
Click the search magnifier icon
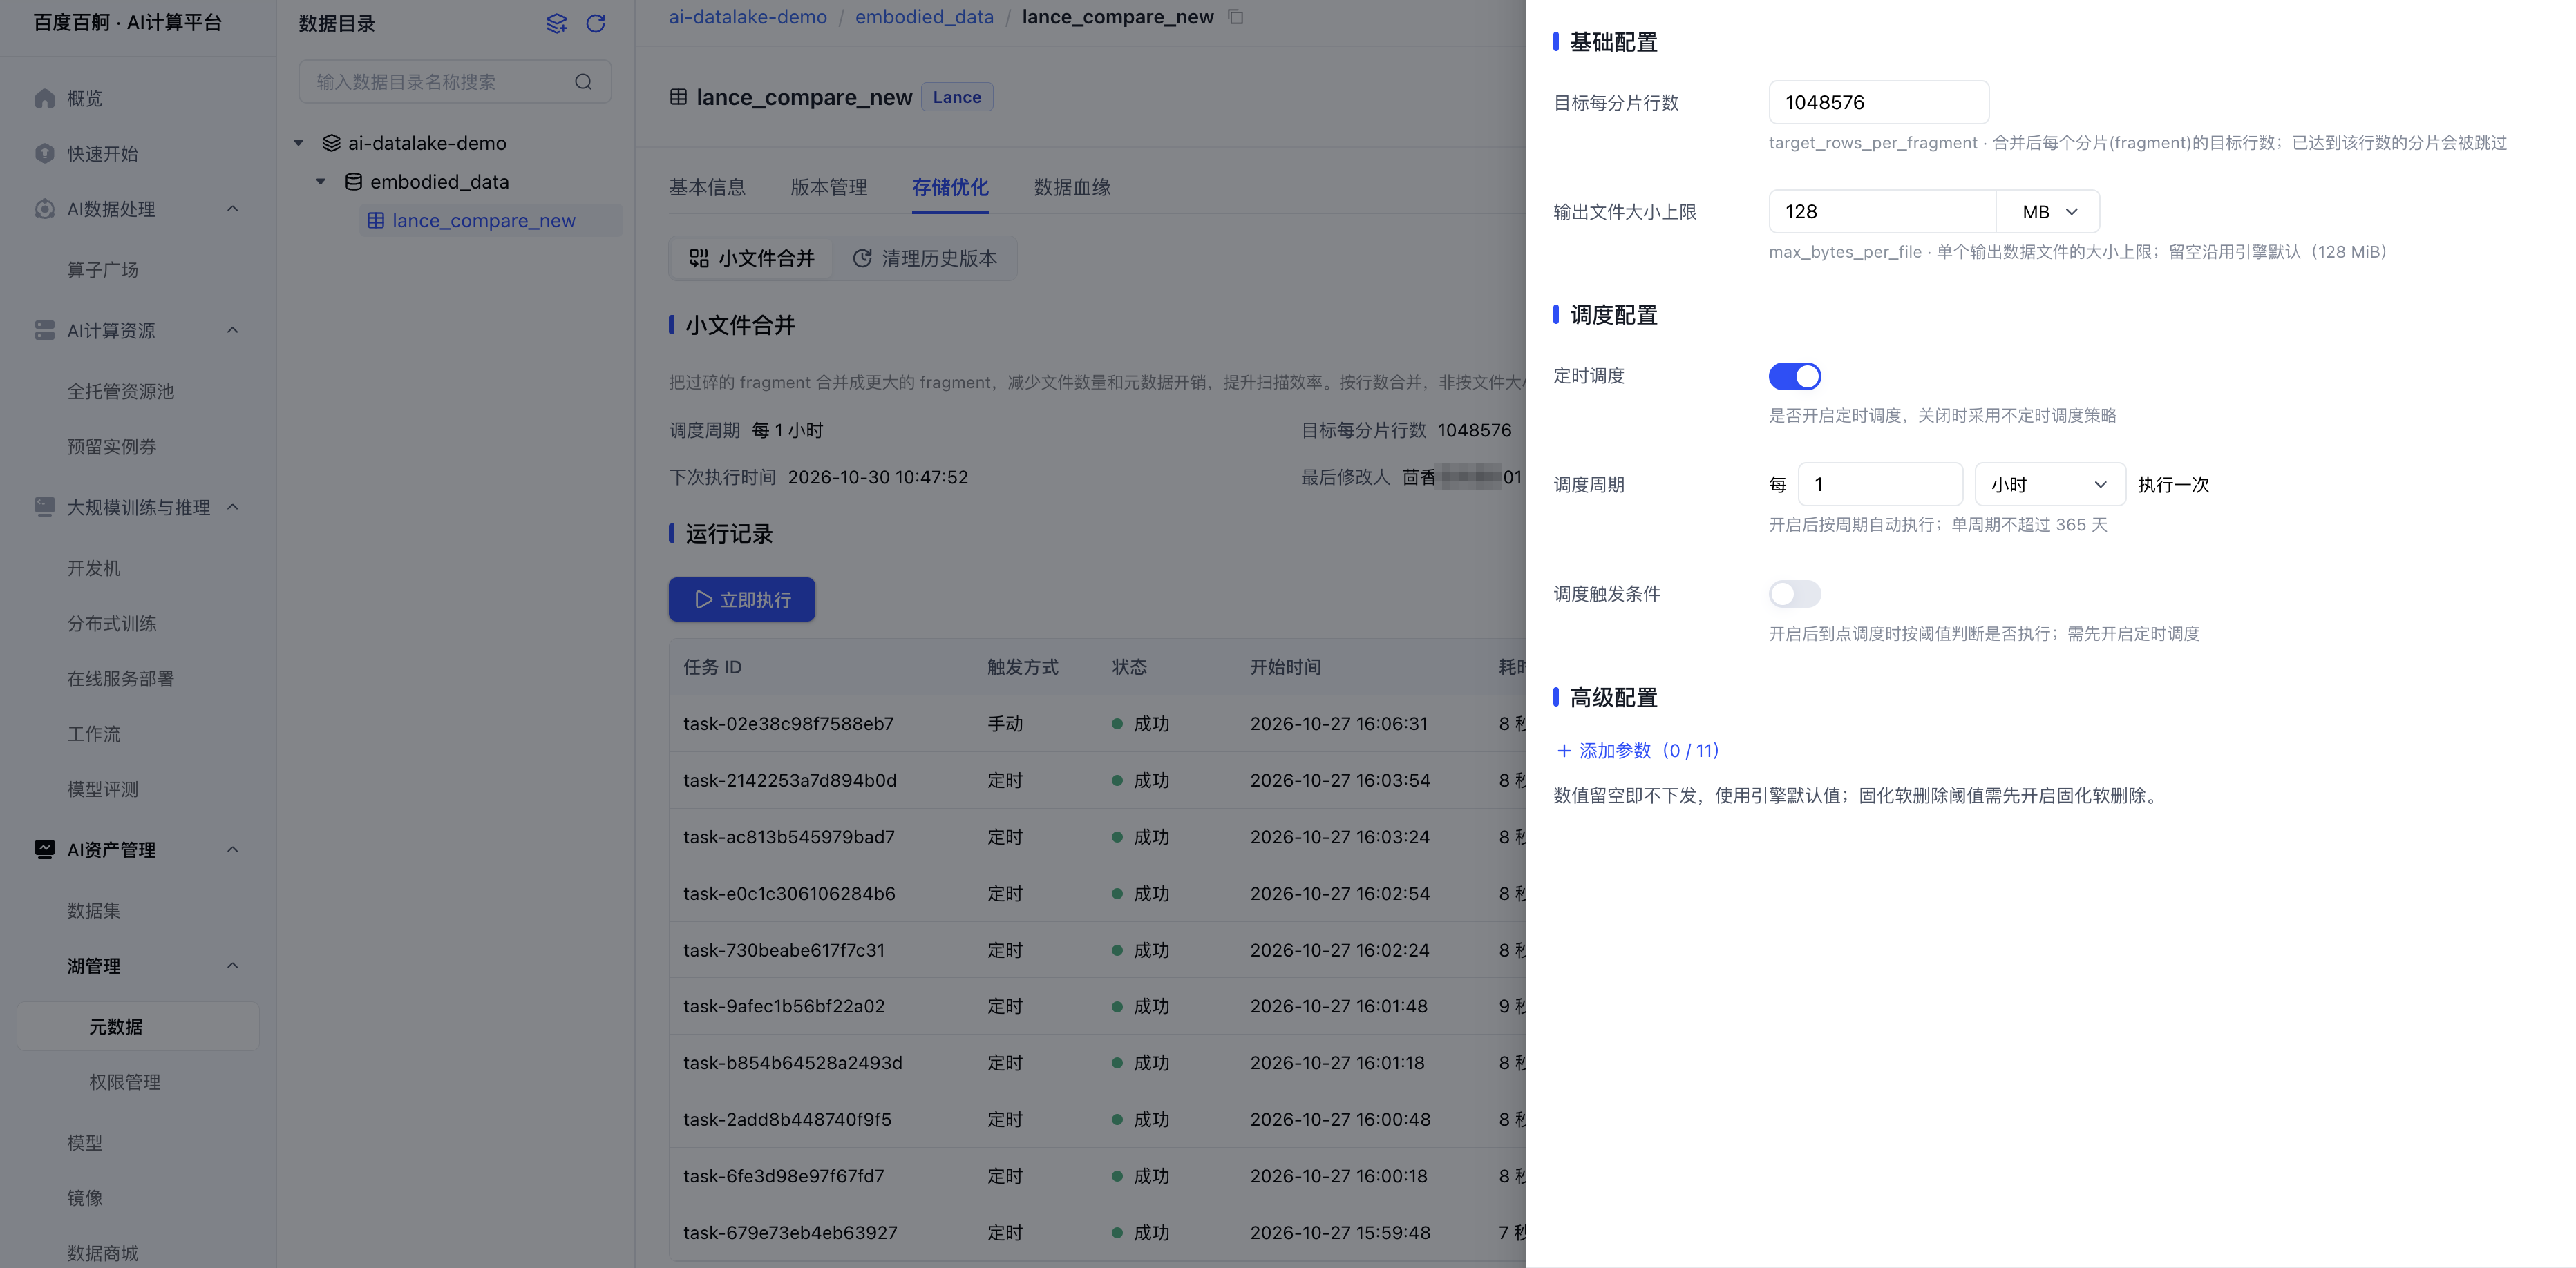(x=583, y=82)
